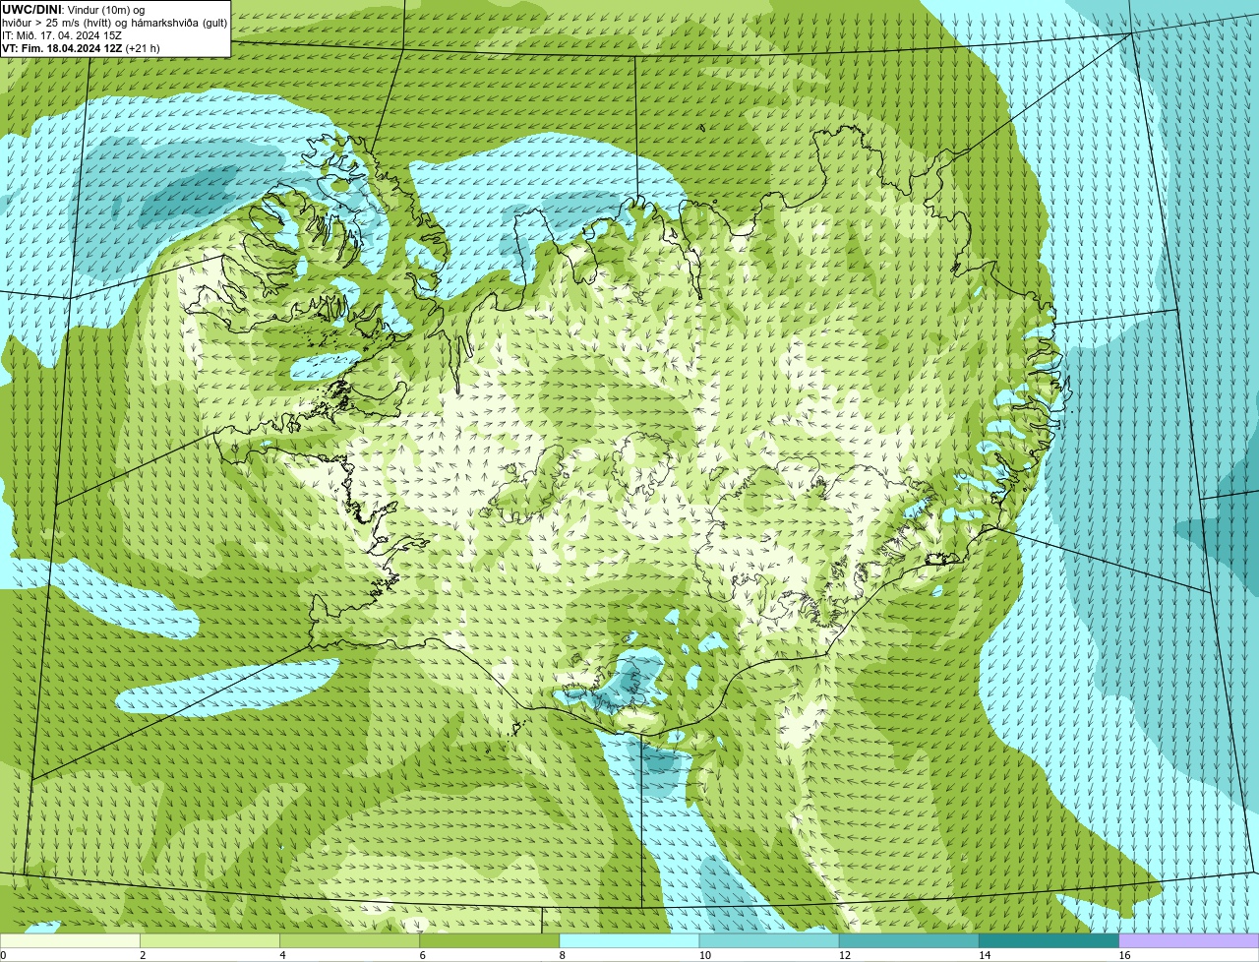Choose the 14–16 dark teal legend swatch
The height and width of the screenshot is (962, 1259).
pyautogui.click(x=1049, y=941)
